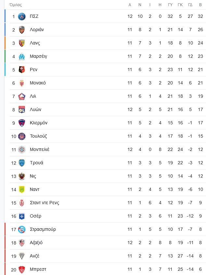Select the Αζαξιό row name

coord(36,243)
